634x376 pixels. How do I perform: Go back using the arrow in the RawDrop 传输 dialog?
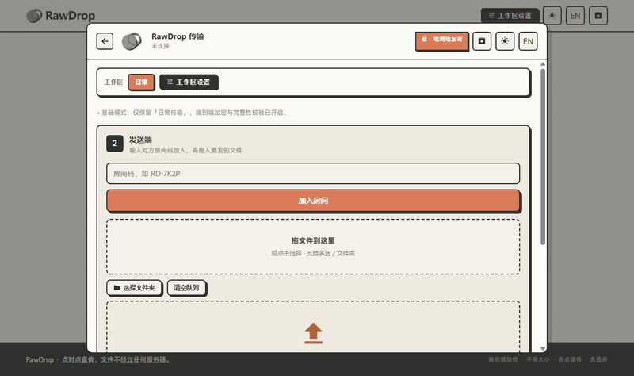105,41
